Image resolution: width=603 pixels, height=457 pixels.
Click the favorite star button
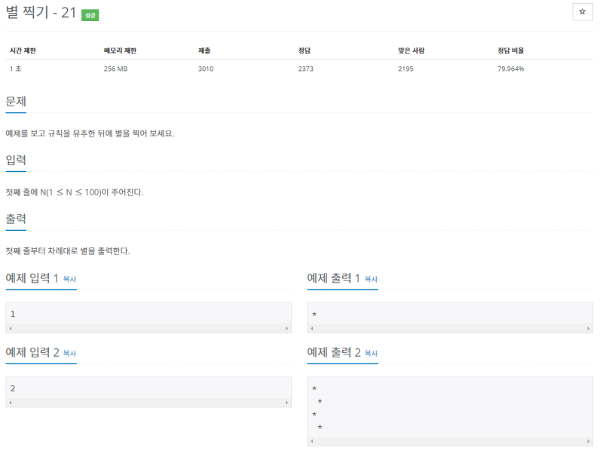[582, 12]
